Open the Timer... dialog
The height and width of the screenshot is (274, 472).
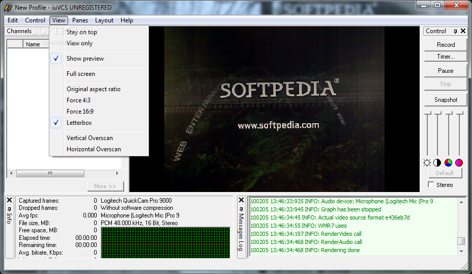(446, 57)
